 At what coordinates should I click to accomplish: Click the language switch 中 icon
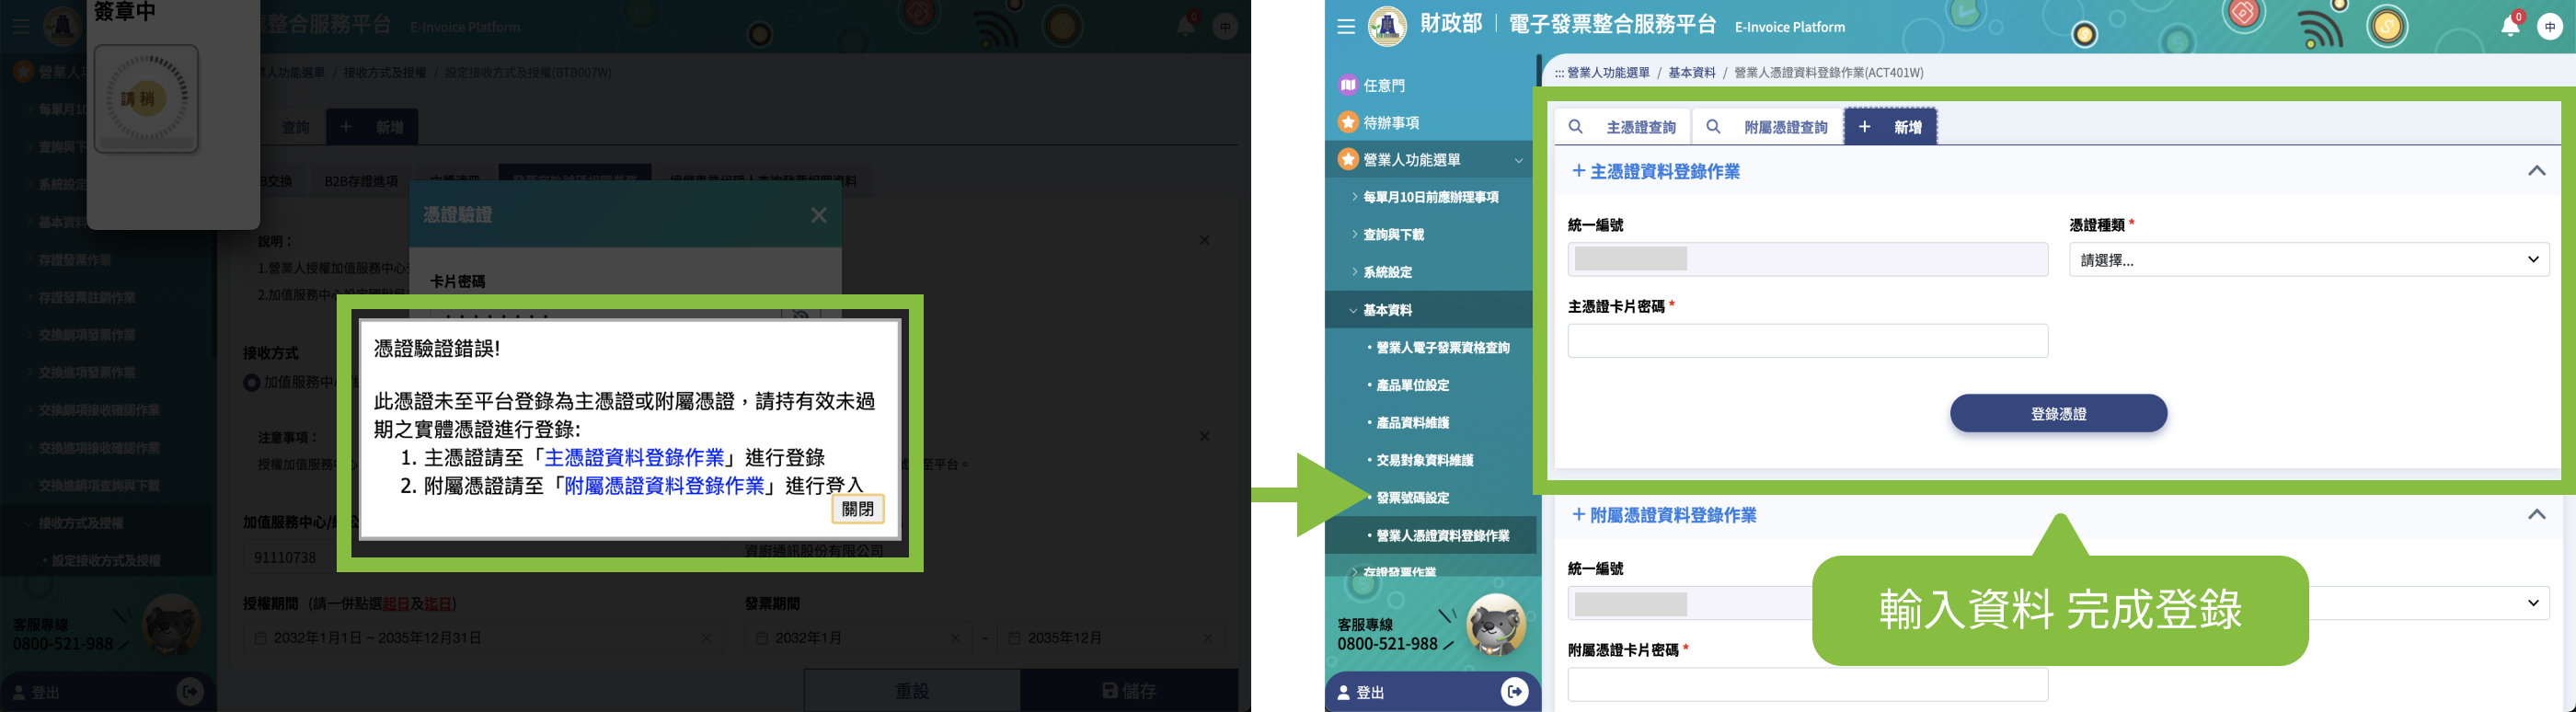click(2549, 27)
